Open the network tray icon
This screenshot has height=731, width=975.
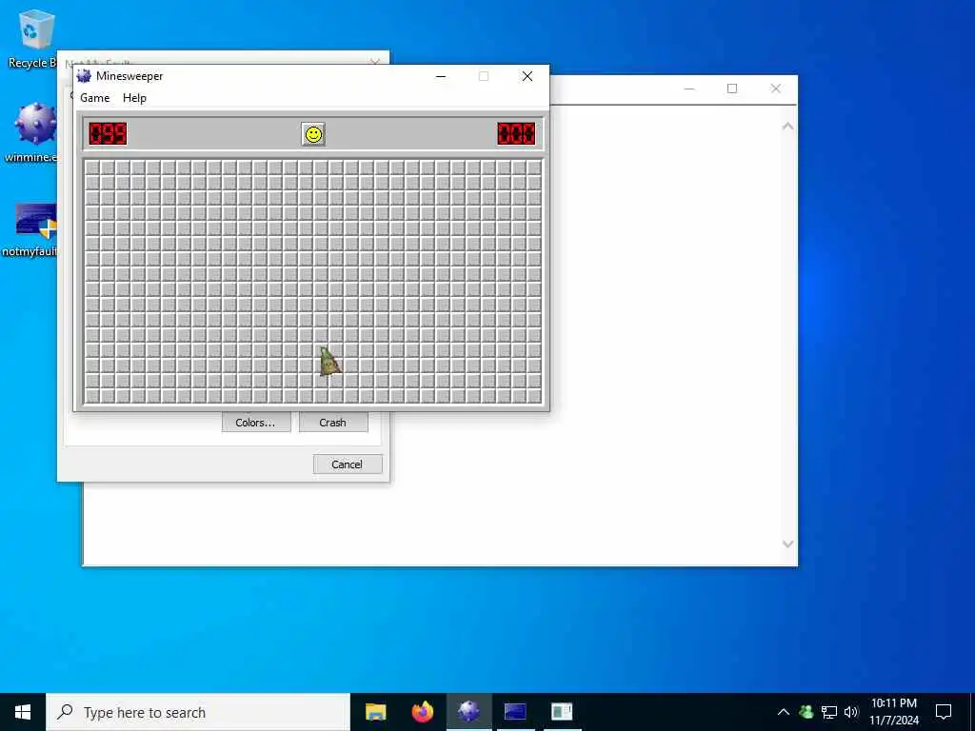[x=829, y=712]
